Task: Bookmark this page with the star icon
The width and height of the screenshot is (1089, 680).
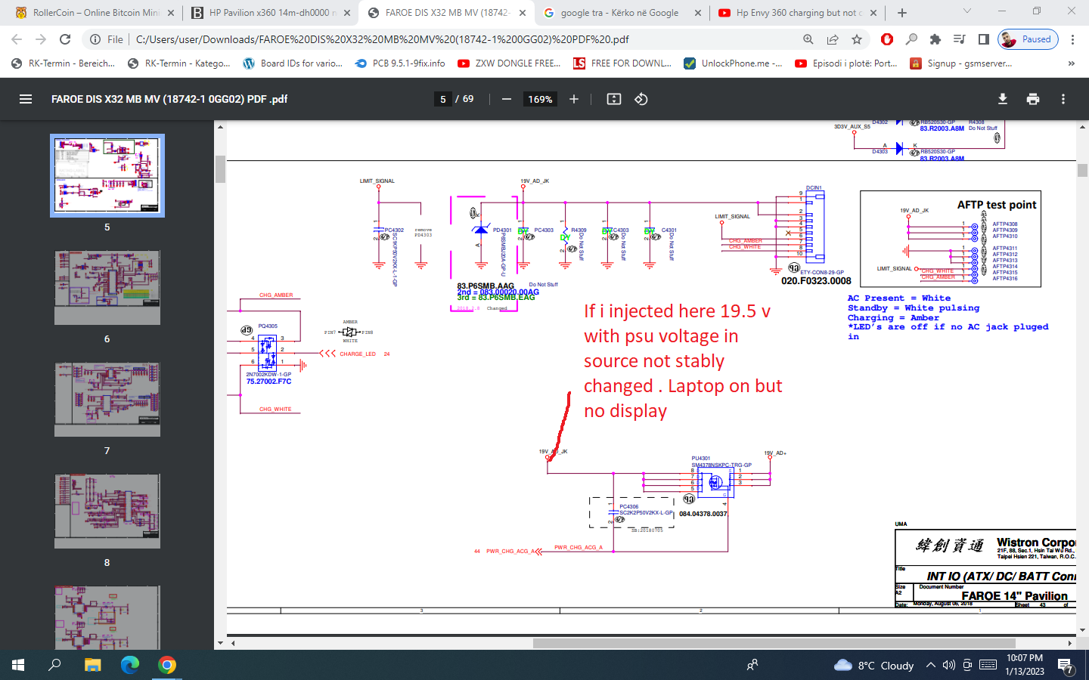Action: (857, 39)
